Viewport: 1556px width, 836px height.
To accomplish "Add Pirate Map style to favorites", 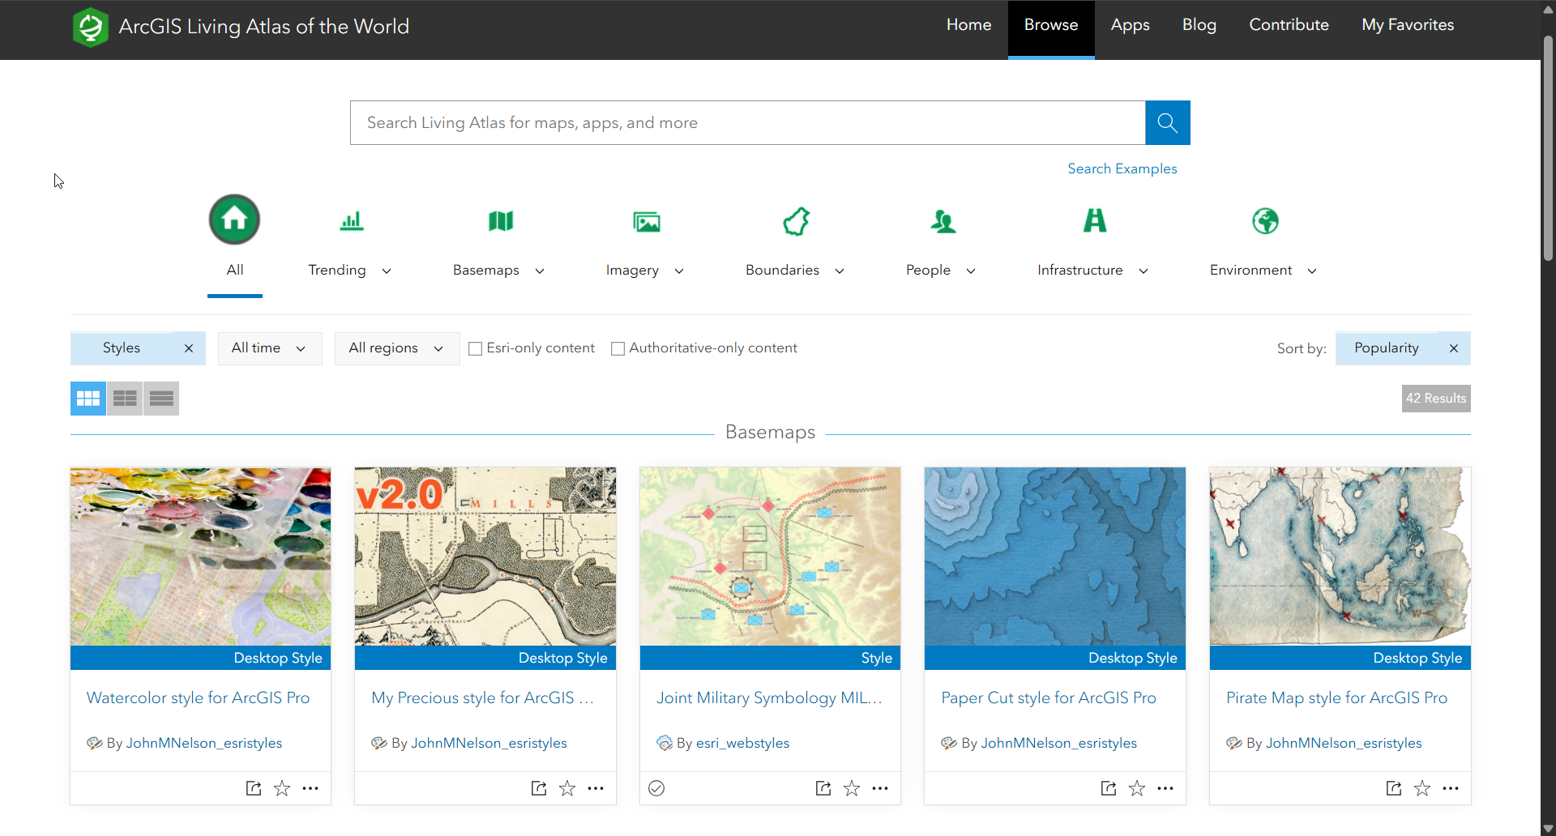I will pos(1422,787).
